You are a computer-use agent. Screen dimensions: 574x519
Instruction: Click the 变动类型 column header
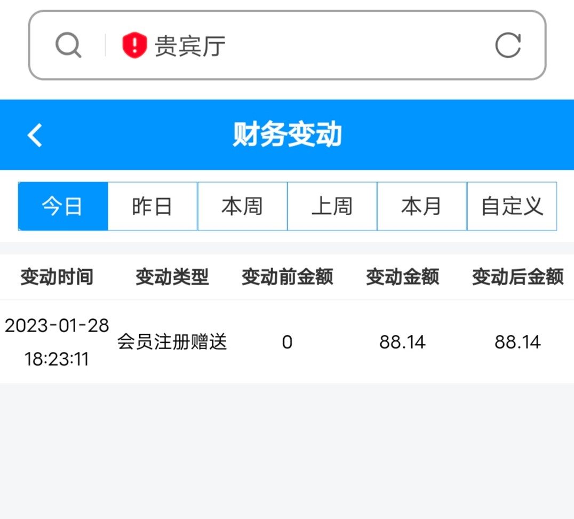[x=172, y=277]
